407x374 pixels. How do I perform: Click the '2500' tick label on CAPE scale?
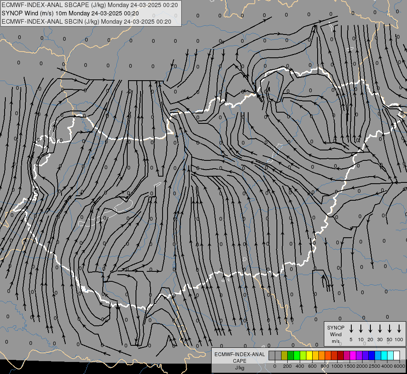point(375,366)
